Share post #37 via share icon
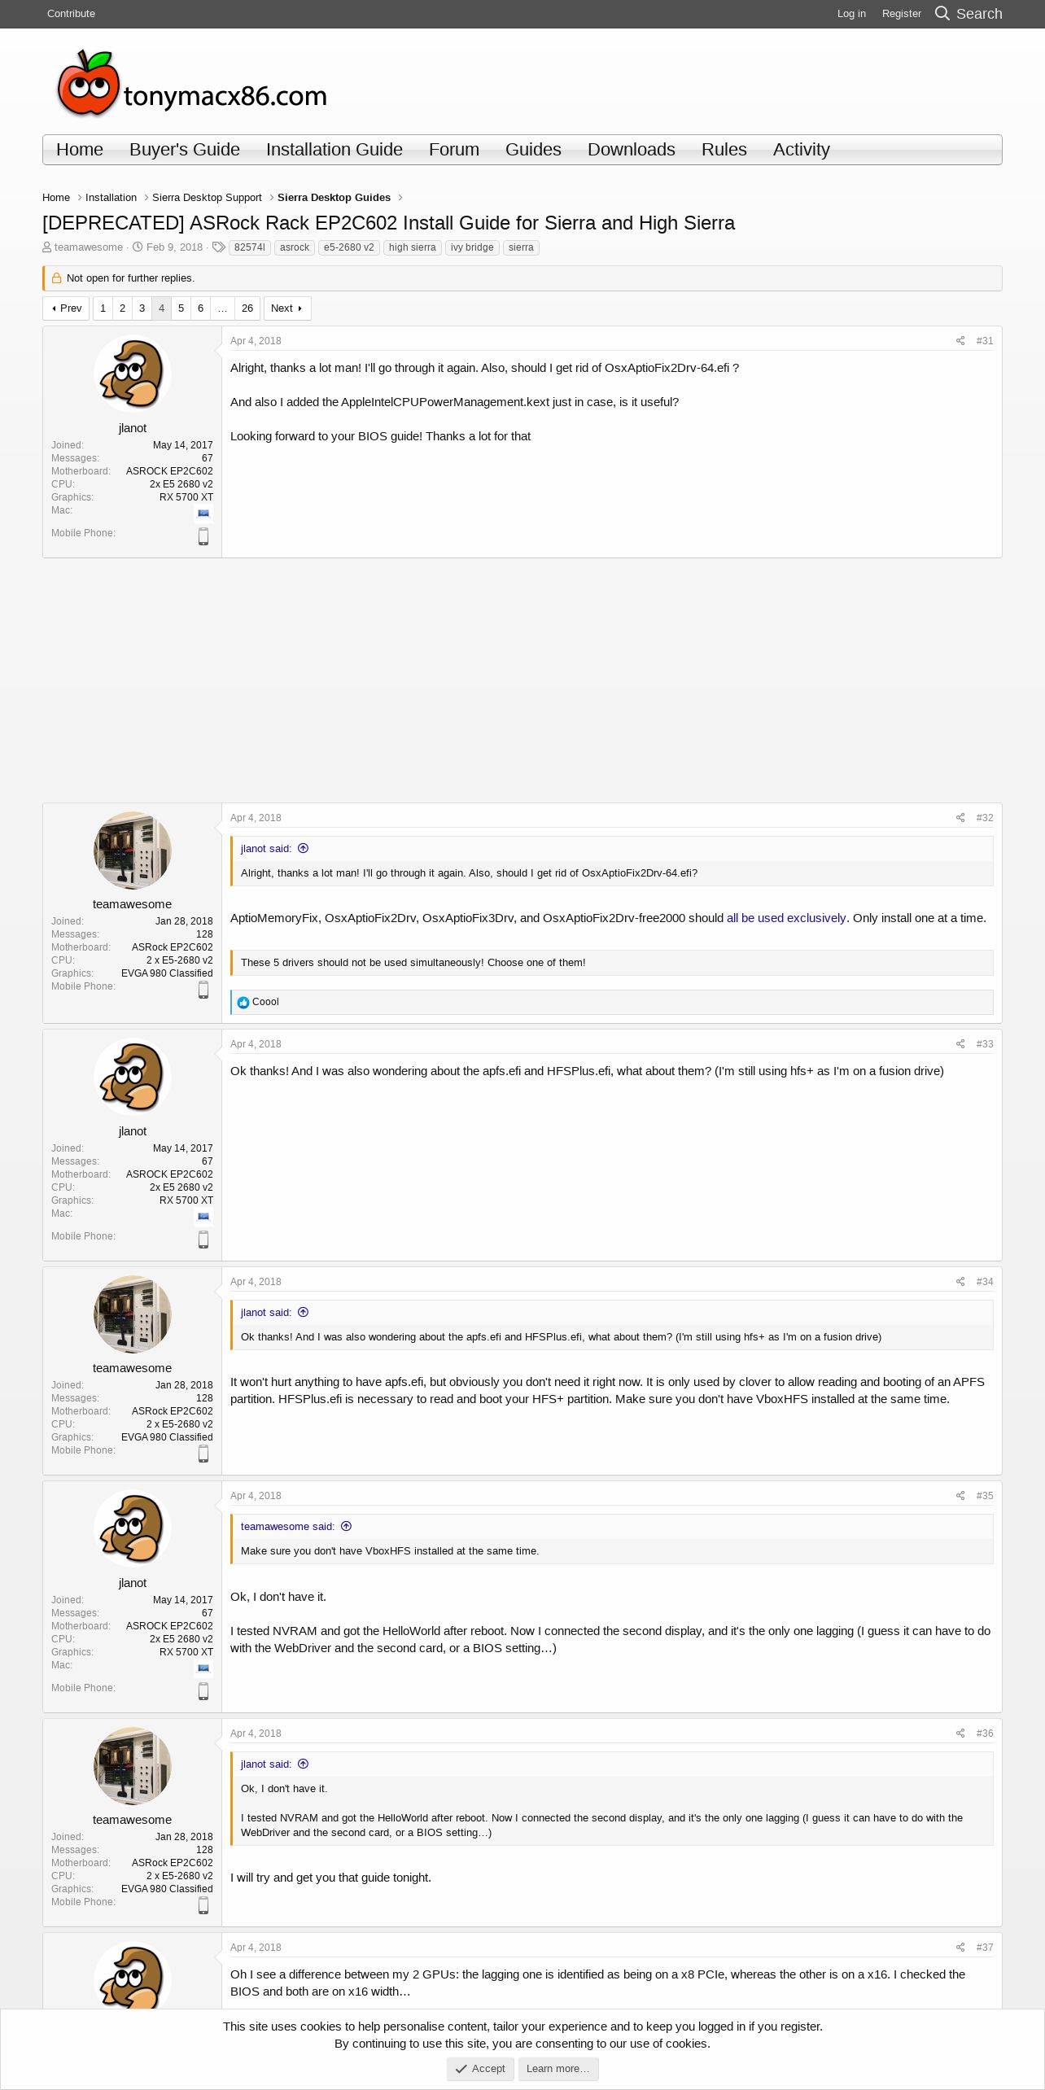 (x=960, y=1948)
